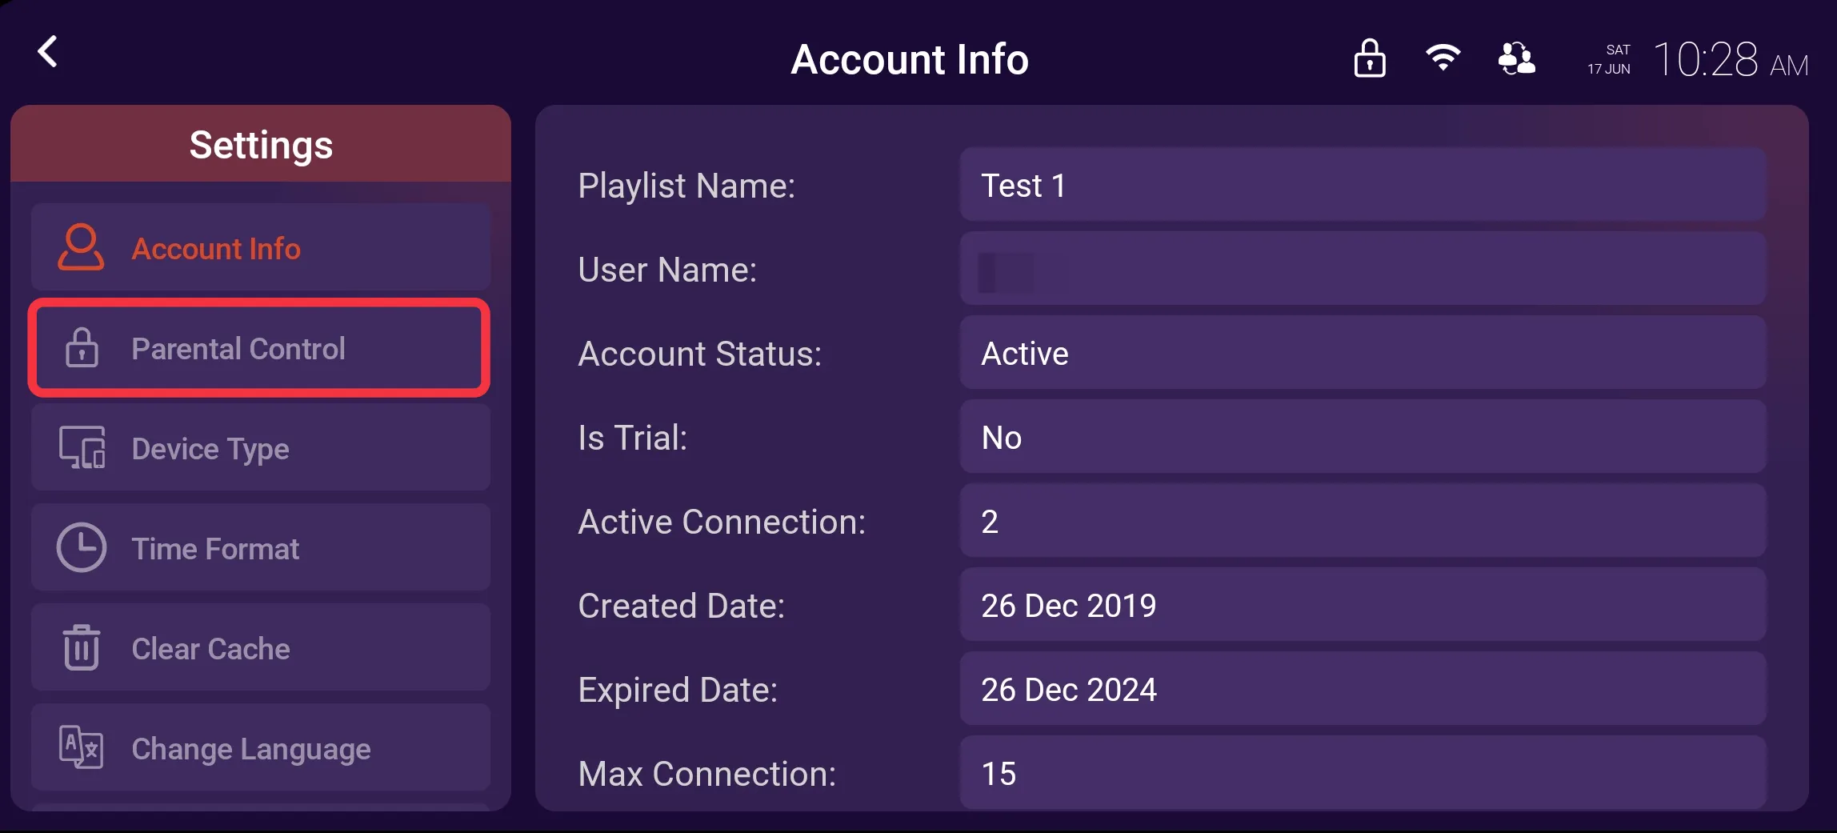Click the back arrow icon
The image size is (1837, 833).
tap(48, 52)
